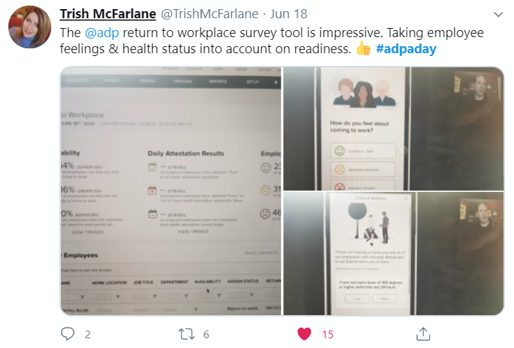Retweet this post using the retweet icon
This screenshot has width=514, height=348.
[x=187, y=334]
